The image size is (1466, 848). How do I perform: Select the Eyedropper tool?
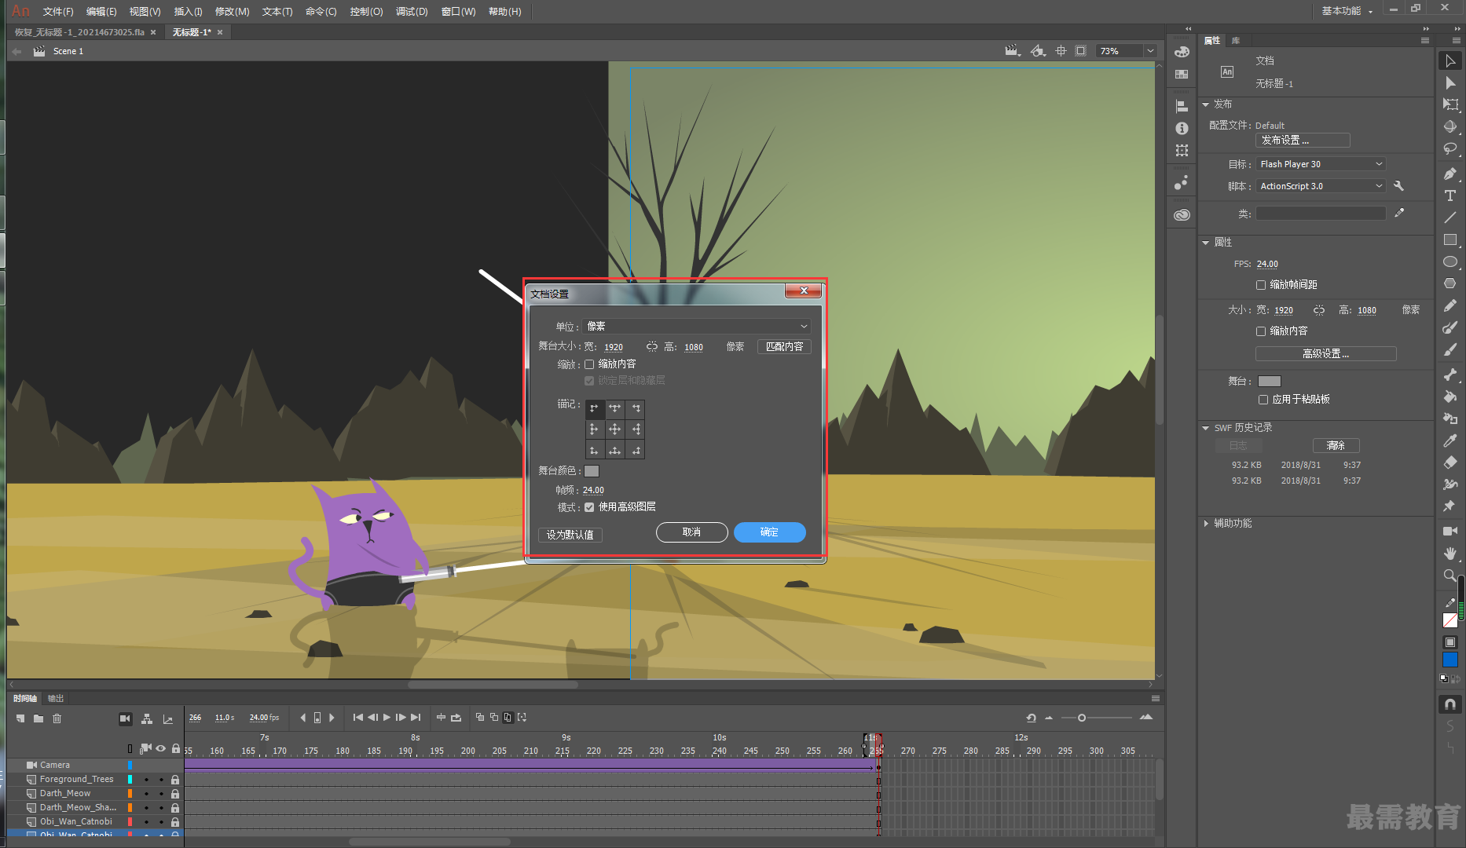1450,440
